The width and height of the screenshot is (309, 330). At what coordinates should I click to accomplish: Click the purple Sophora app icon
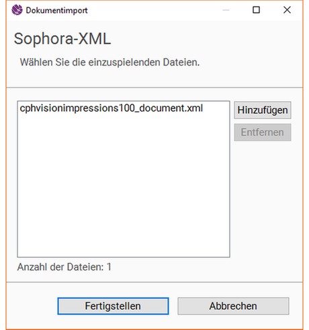click(17, 10)
